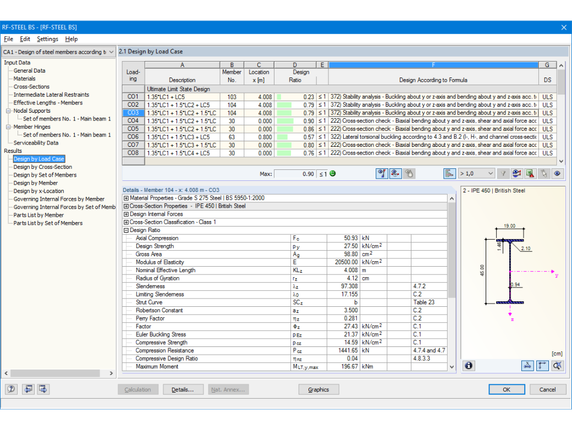The image size is (572, 430).
Task: Select Parts List by Member tree item
Action: 38,215
